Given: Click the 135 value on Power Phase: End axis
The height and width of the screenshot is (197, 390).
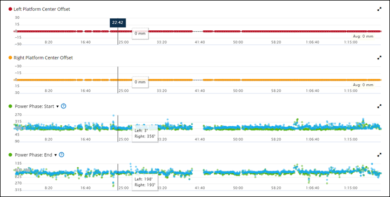Looking at the screenshot, I should [x=18, y=164].
